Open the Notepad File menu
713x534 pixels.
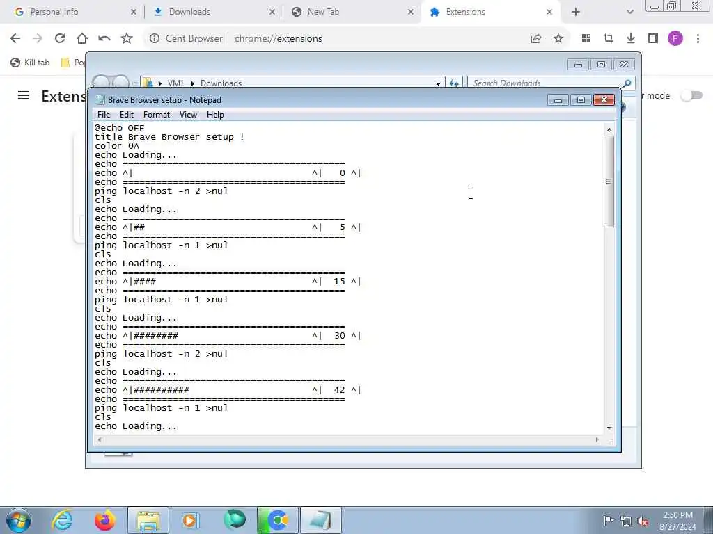click(104, 115)
